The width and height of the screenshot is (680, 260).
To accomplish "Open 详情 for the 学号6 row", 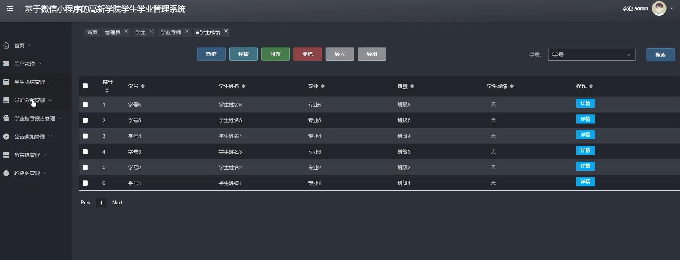I will (585, 103).
